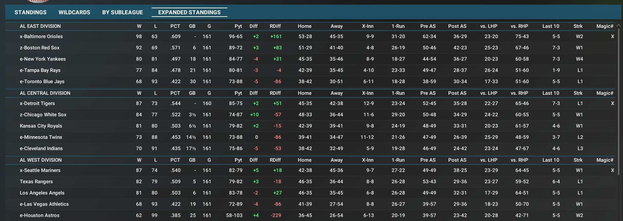This screenshot has height=221, width=623.
Task: Click the vertical scrollbar beside the standings
Action: [618, 99]
